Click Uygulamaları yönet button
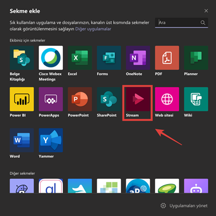216x216 pixels. (x=184, y=206)
